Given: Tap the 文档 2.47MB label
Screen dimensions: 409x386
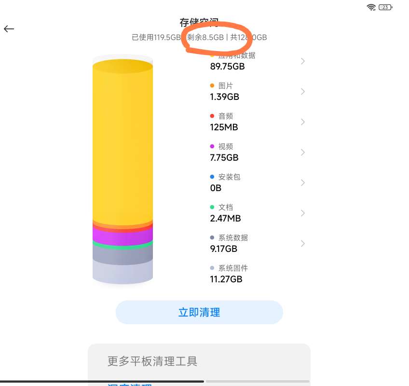Looking at the screenshot, I should tap(226, 213).
